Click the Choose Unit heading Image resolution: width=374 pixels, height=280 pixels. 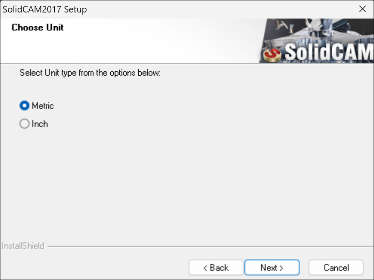(37, 28)
